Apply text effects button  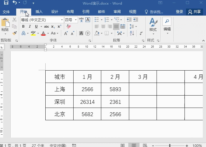point(24,33)
